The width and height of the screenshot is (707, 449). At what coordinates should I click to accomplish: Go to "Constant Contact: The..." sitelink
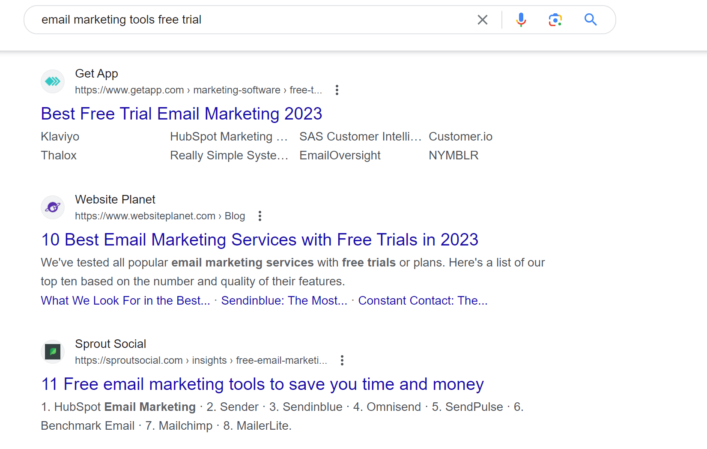coord(423,301)
